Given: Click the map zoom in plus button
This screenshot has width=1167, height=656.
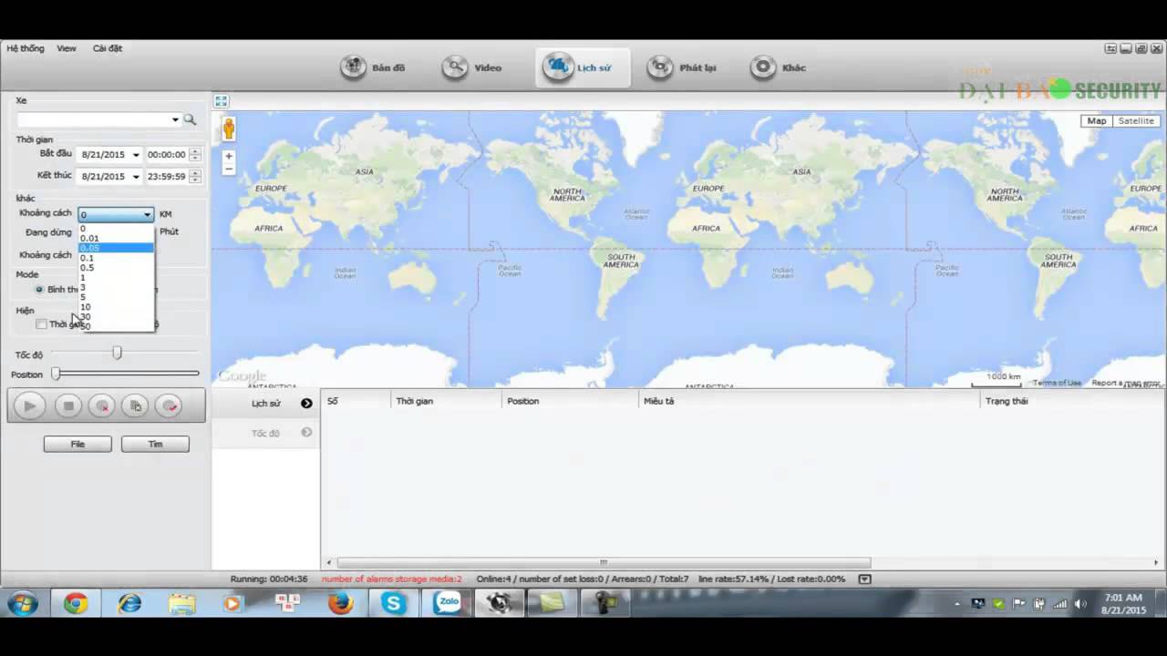Looking at the screenshot, I should (229, 156).
